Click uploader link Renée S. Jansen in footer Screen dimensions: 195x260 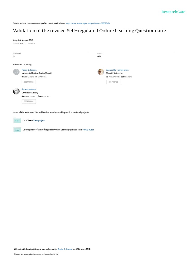tap(65, 249)
